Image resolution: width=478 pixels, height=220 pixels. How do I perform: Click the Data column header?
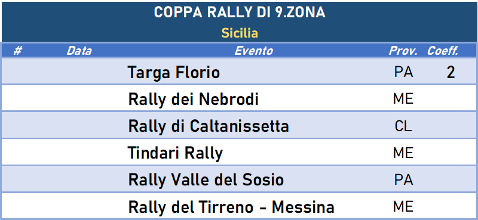coord(79,51)
